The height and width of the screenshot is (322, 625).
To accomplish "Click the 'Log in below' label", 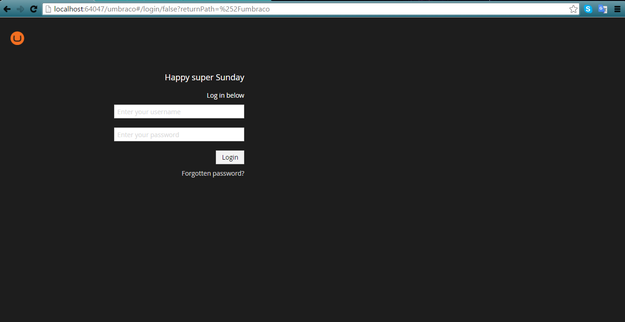I will [225, 95].
